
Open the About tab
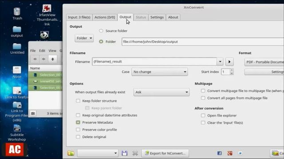point(173,17)
